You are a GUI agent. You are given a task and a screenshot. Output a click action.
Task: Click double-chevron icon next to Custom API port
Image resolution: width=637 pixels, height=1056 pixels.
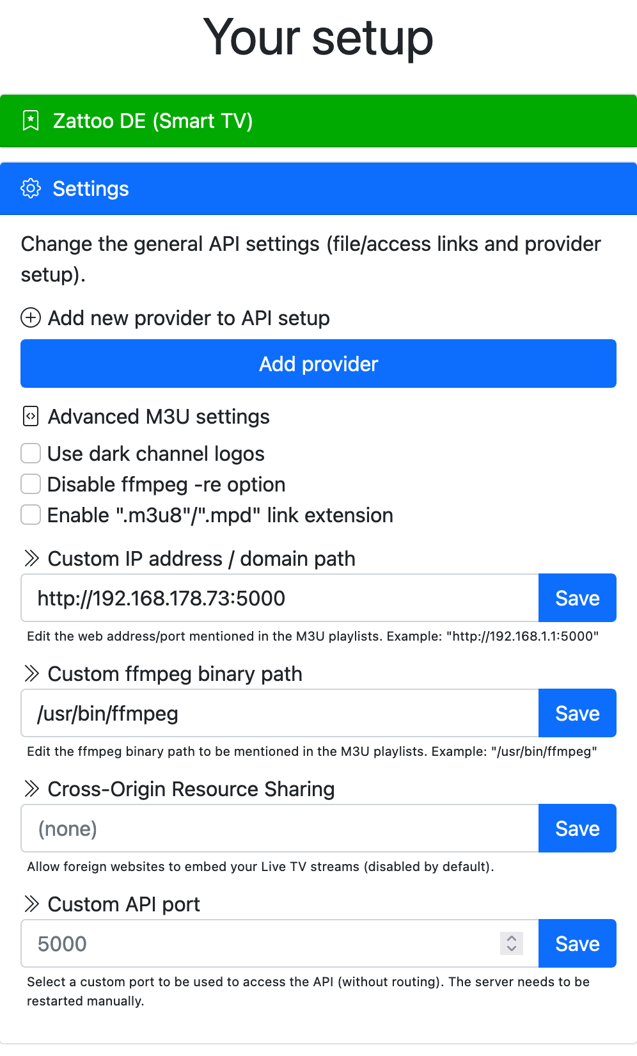31,904
